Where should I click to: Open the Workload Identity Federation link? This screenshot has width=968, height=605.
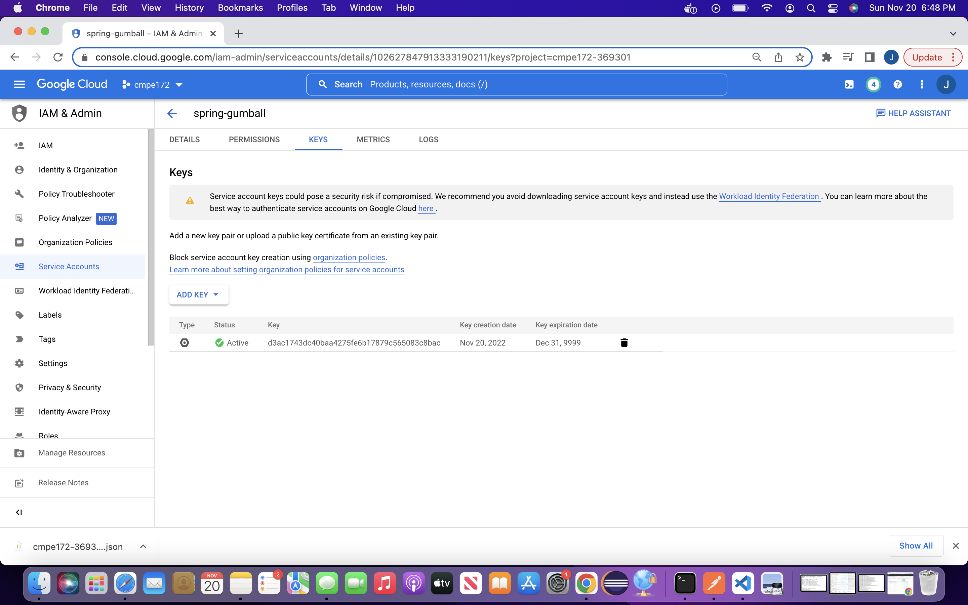[x=768, y=197]
